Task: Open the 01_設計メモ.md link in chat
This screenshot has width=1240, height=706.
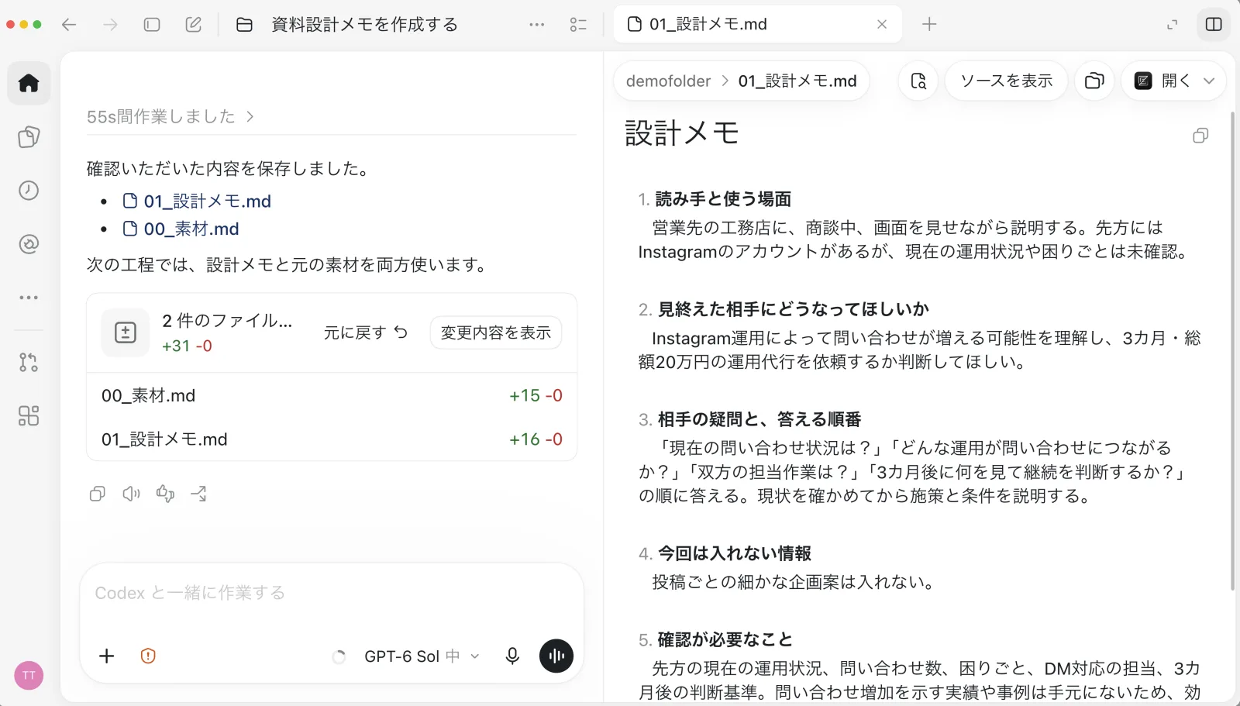Action: (197, 201)
